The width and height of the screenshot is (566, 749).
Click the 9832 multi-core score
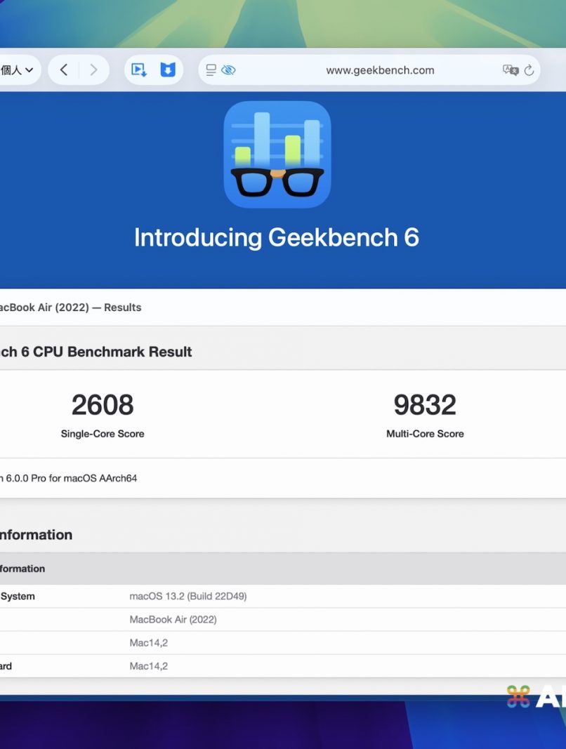(425, 405)
